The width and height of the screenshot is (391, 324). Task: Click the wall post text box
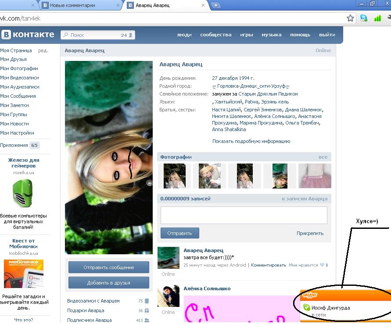pos(244,215)
